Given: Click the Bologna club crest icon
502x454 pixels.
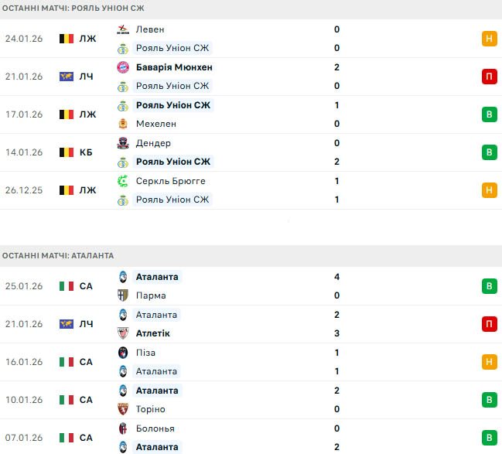Looking at the screenshot, I should 122,428.
